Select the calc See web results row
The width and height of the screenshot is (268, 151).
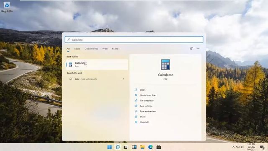(x=97, y=79)
